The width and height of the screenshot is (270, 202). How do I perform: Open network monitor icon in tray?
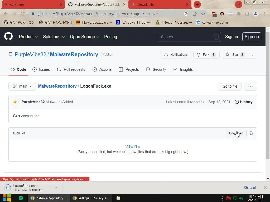point(235,198)
